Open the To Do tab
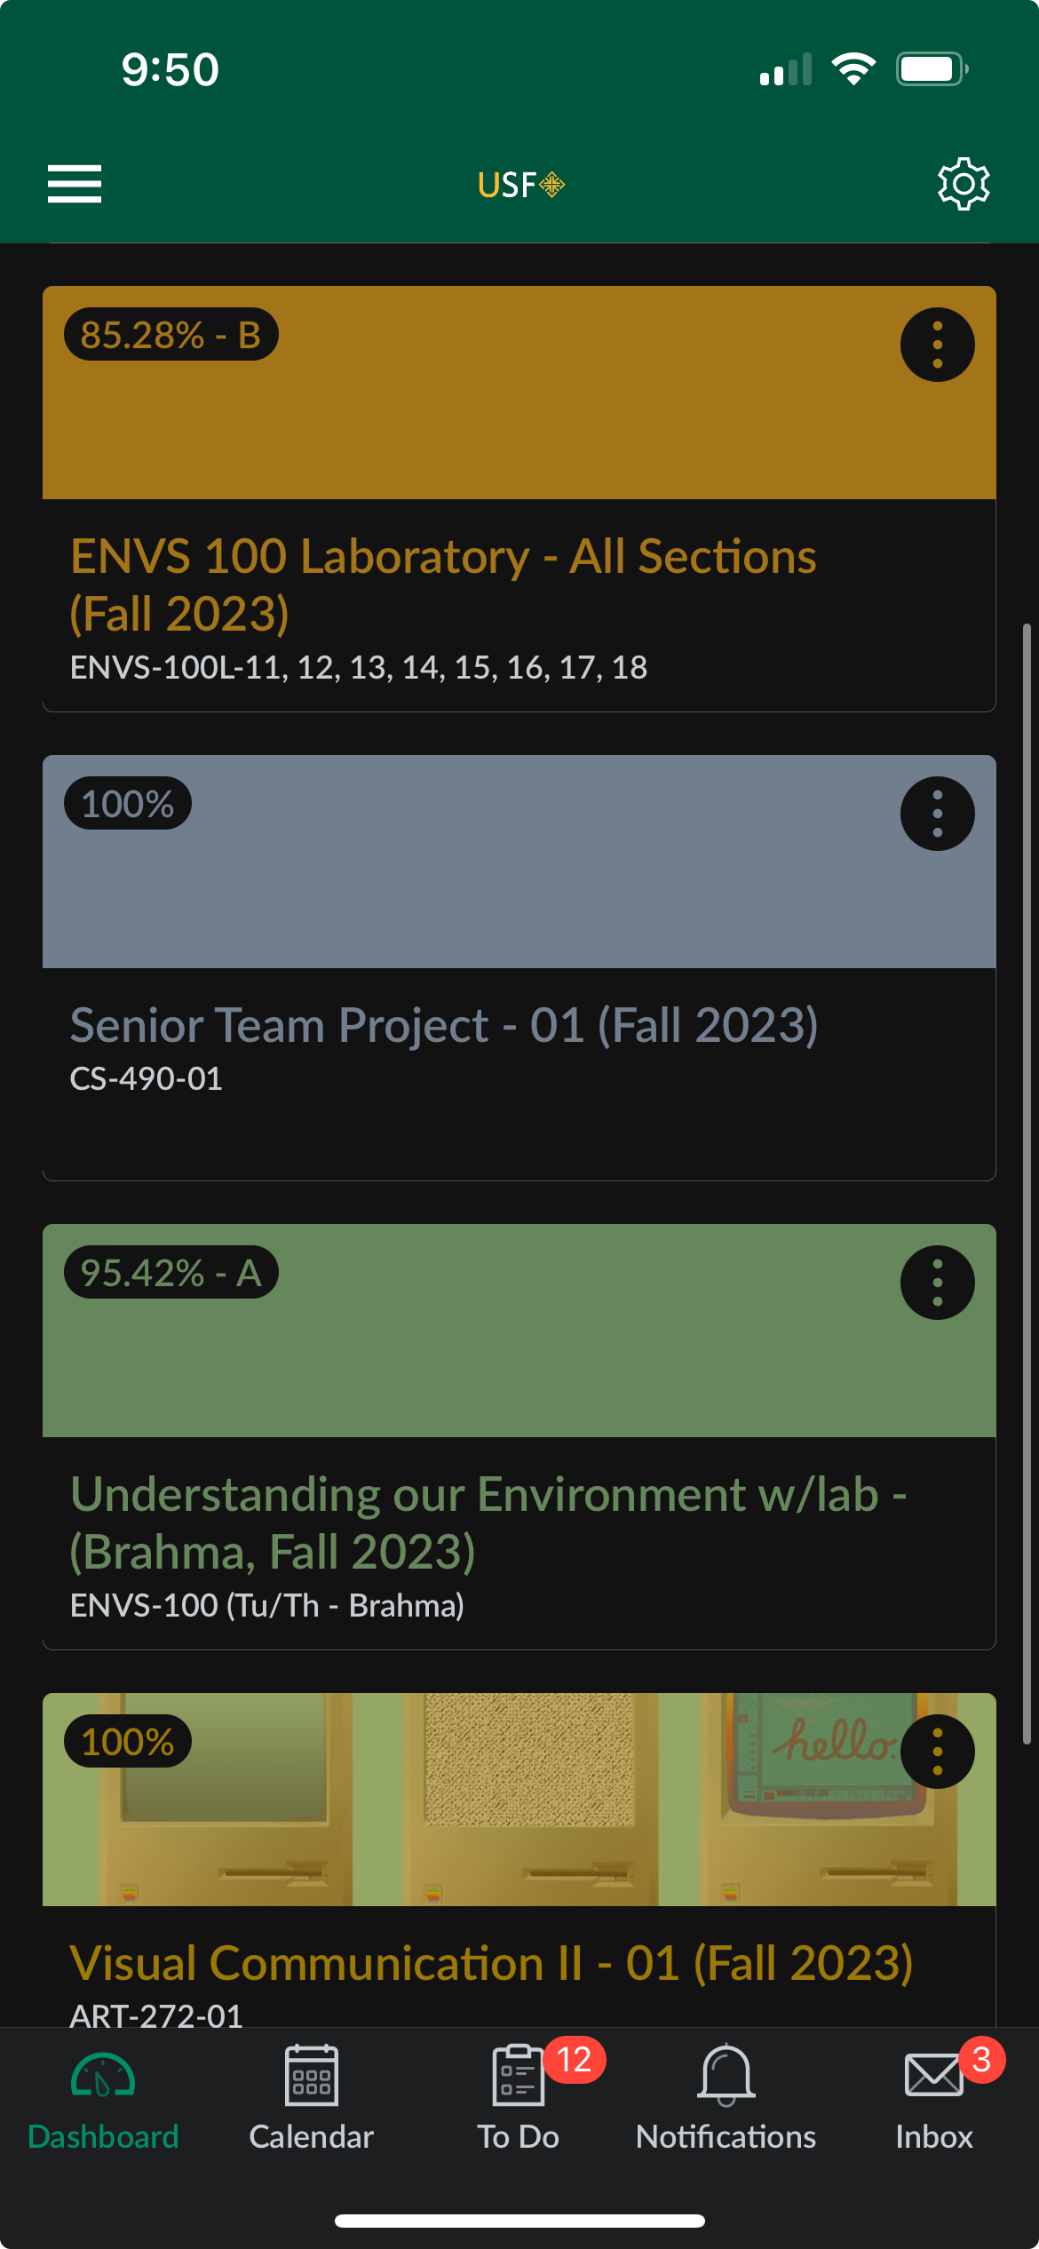This screenshot has height=2249, width=1039. (519, 2097)
